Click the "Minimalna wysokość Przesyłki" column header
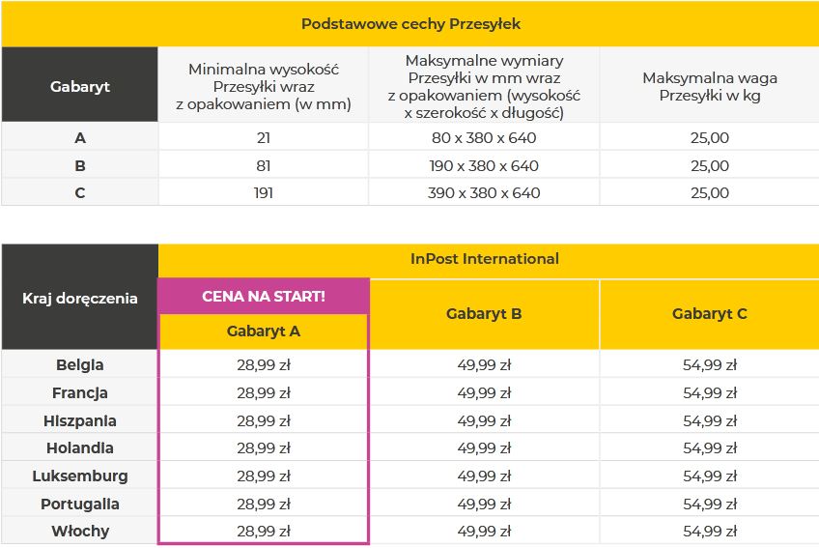819x548 pixels. [264, 86]
